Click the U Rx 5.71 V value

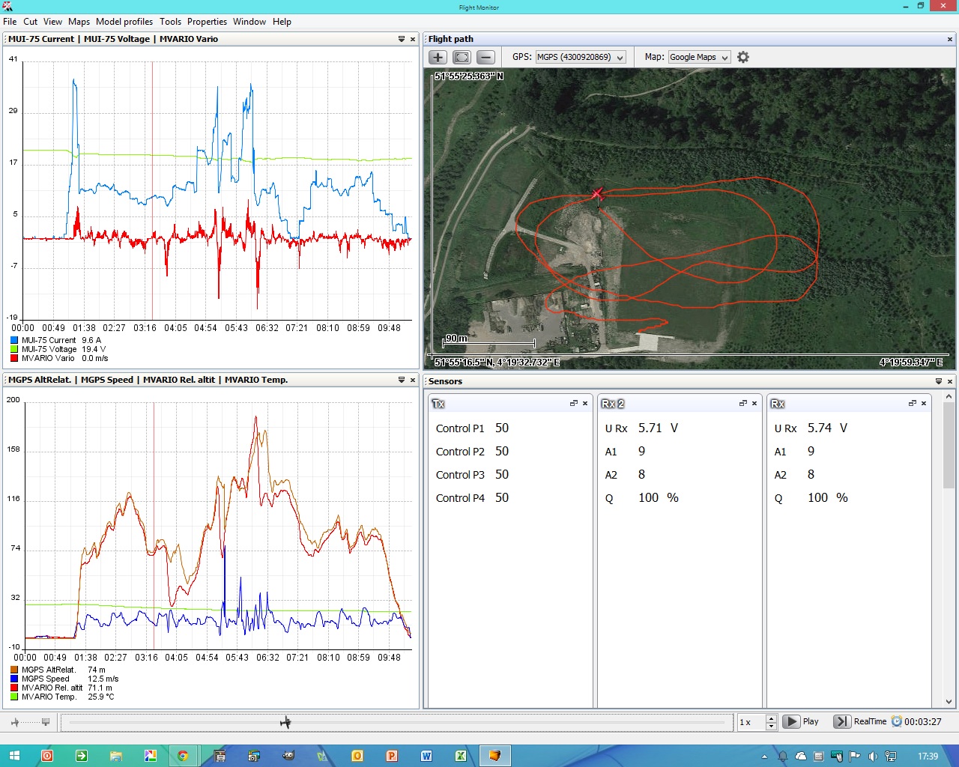[x=658, y=428]
